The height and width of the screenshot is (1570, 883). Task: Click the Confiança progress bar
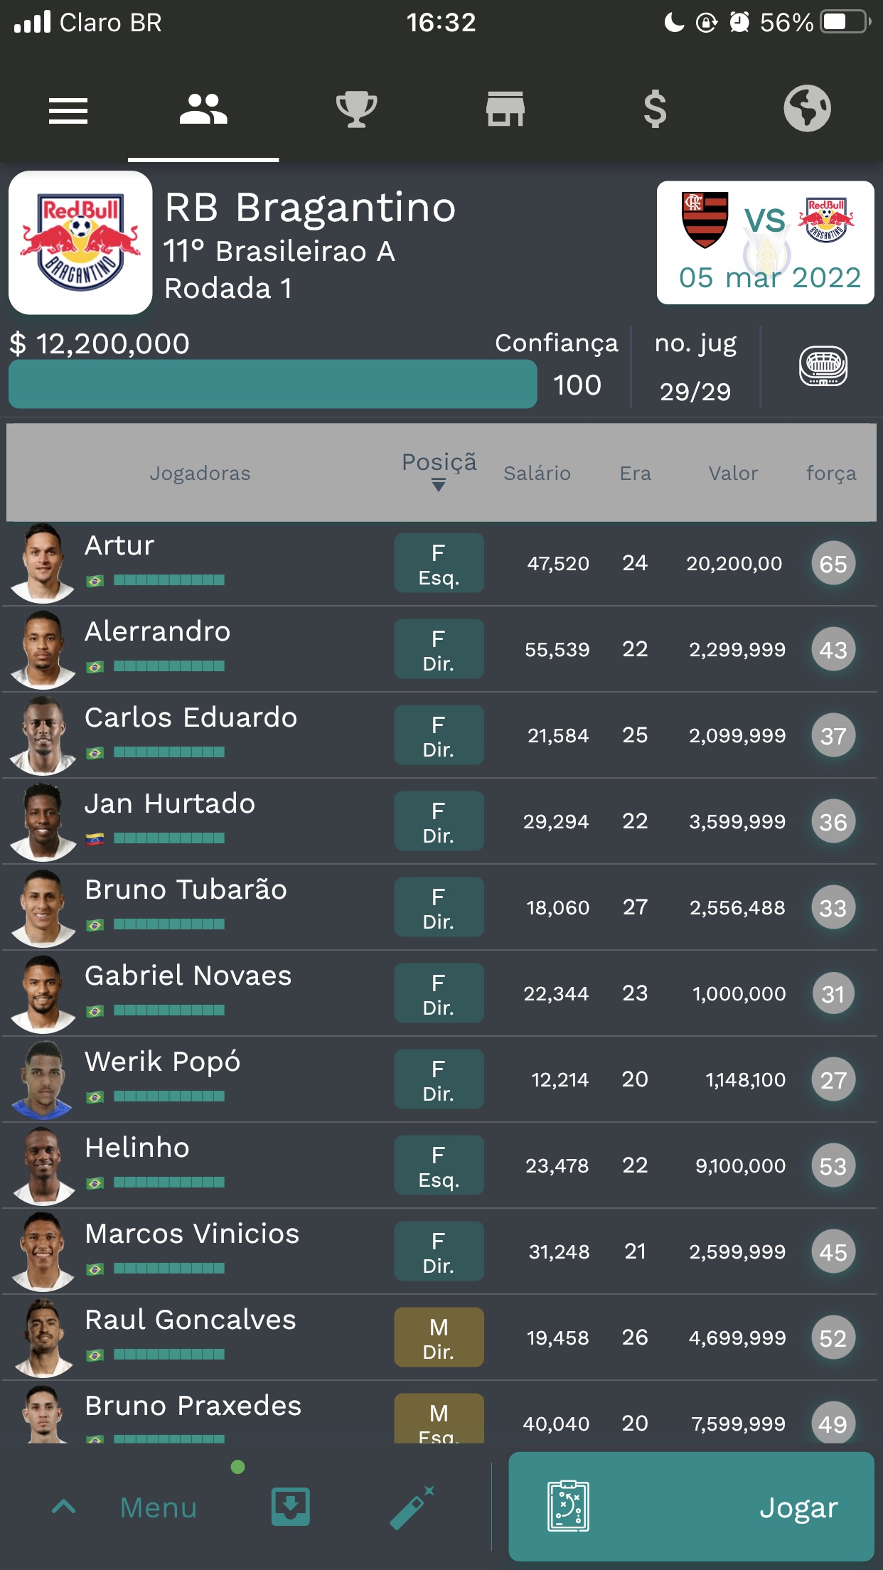click(x=272, y=384)
